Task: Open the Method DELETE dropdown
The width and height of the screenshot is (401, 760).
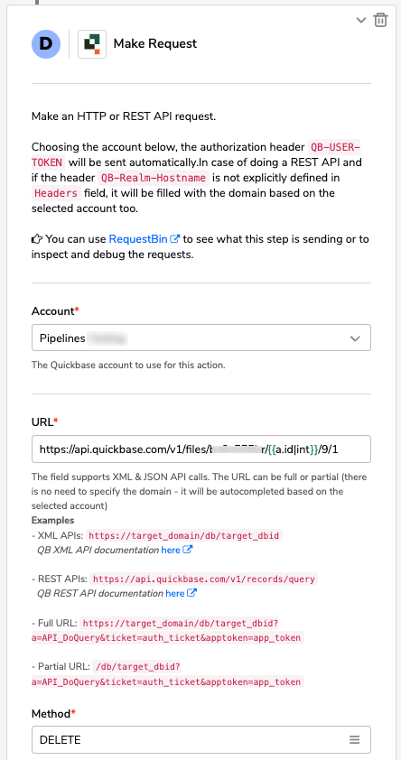Action: pyautogui.click(x=201, y=739)
